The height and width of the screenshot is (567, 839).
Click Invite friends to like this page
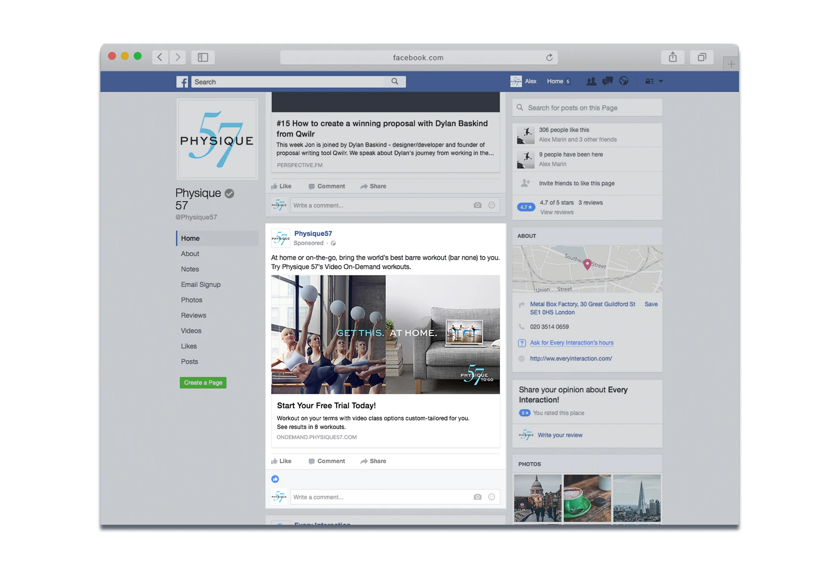click(x=577, y=183)
